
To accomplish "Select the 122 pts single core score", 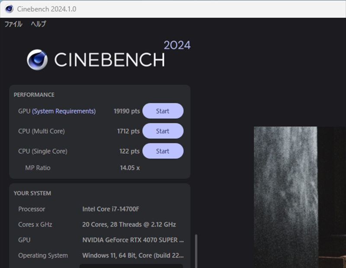I will tap(129, 151).
